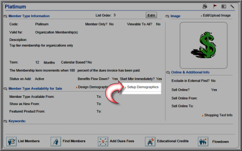Click the Find Members label
Image resolution: width=242 pixels, height=151 pixels.
tap(74, 141)
